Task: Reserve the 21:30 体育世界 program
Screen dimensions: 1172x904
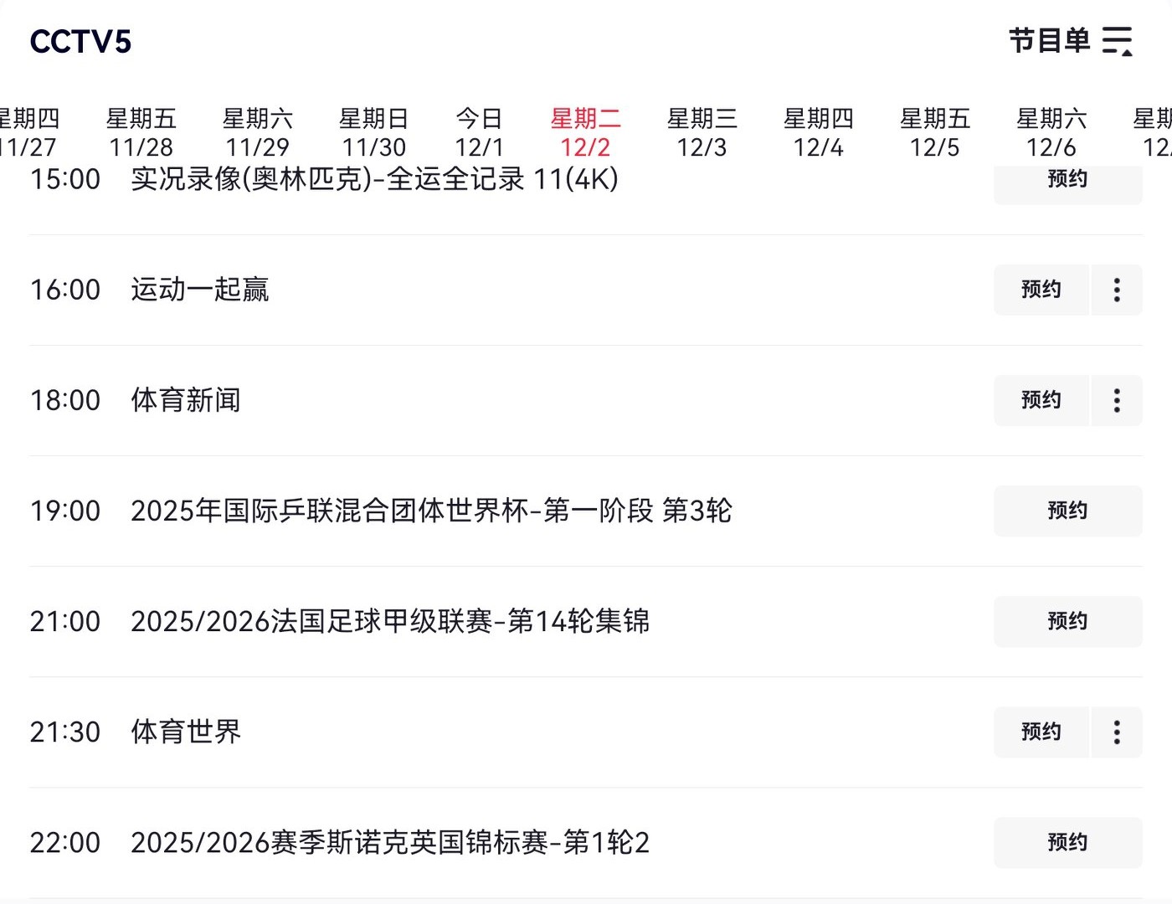Action: tap(1041, 732)
